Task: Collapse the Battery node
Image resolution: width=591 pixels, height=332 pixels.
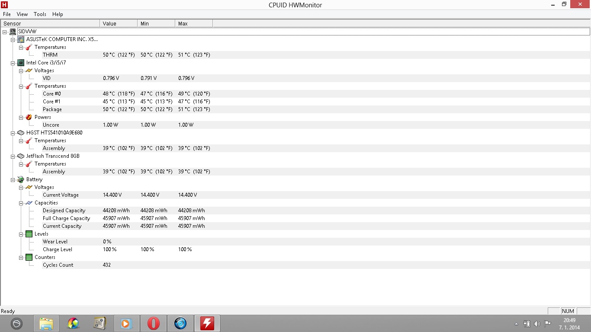Action: tap(13, 179)
